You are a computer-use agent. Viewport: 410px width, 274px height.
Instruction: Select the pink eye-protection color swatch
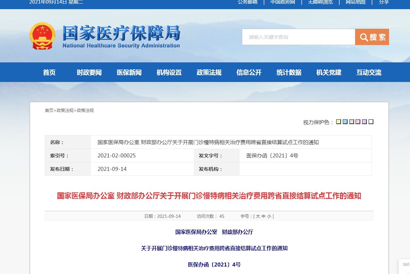point(358,122)
